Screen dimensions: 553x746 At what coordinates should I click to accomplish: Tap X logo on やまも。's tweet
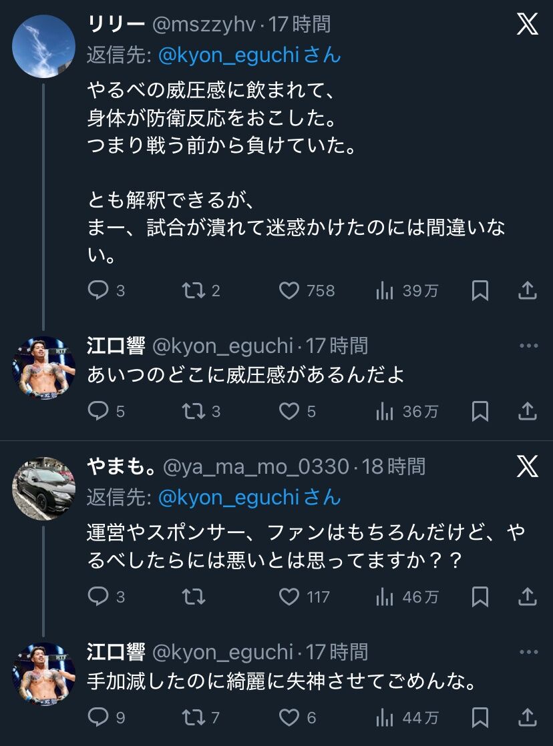click(527, 466)
